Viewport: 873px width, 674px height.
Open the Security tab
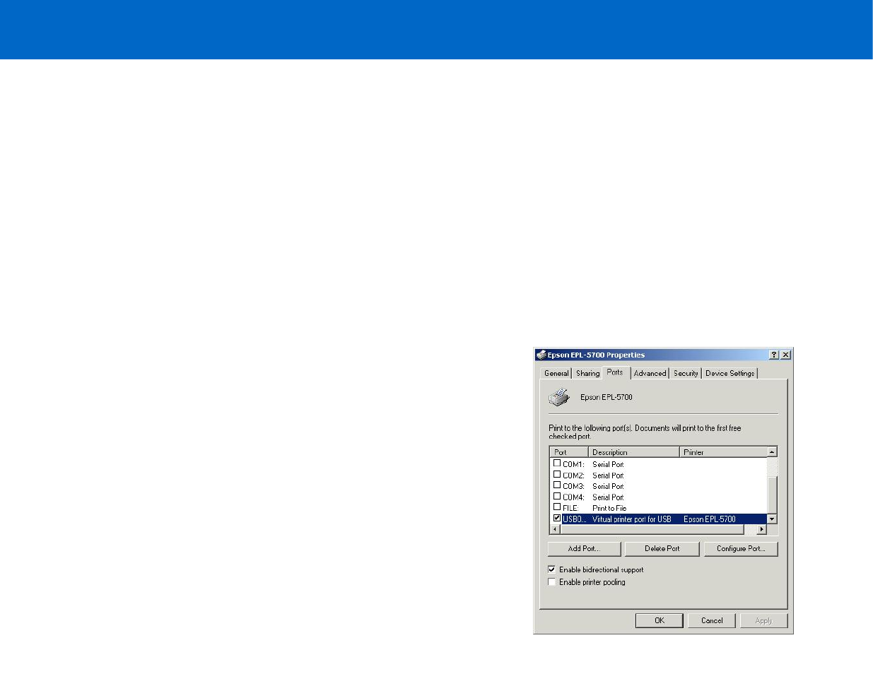[686, 373]
